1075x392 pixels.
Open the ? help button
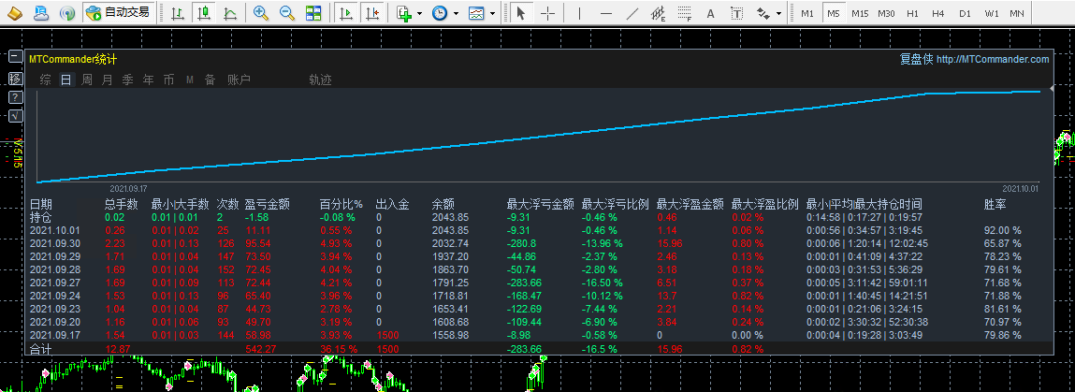(15, 96)
